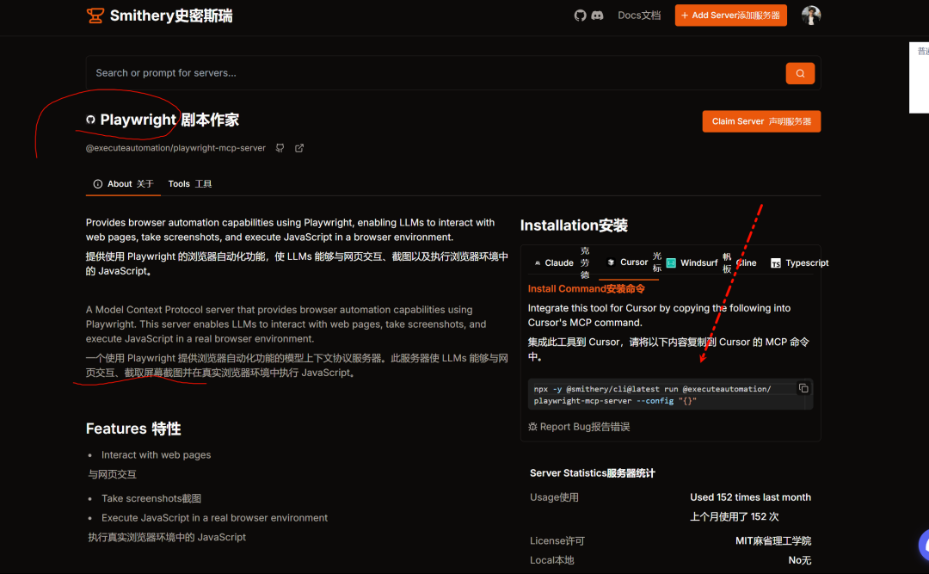Open the GitHub icon in header
929x574 pixels.
(580, 15)
